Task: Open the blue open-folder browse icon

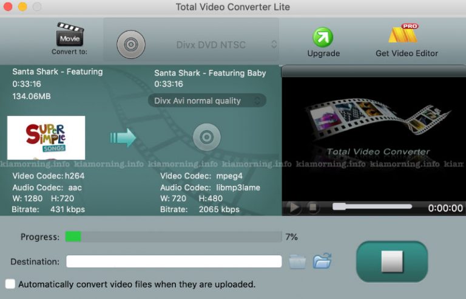Action: pos(322,262)
